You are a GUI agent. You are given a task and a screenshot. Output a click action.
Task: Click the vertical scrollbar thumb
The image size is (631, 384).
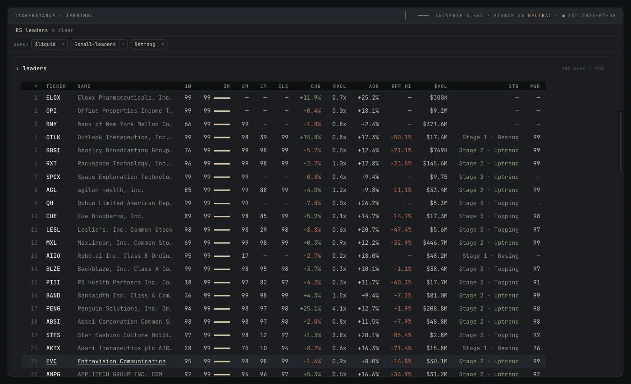pyautogui.click(x=621, y=141)
